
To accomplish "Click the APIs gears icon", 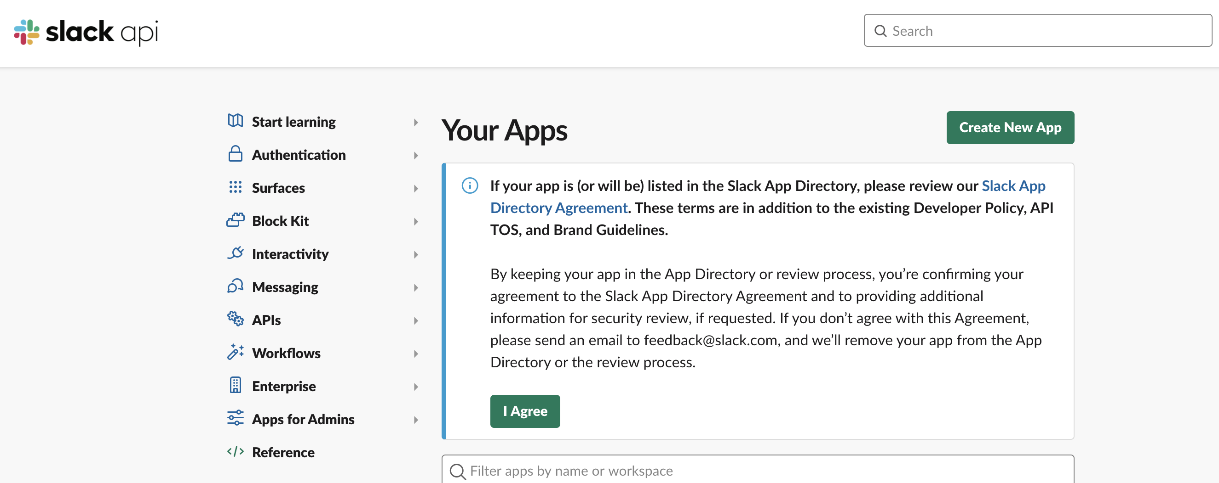I will (235, 319).
